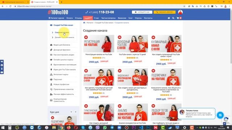The height and width of the screenshot is (130, 232).
Task: Open 'Регистрация на YouTube' course thumbnail
Action: [x=99, y=43]
